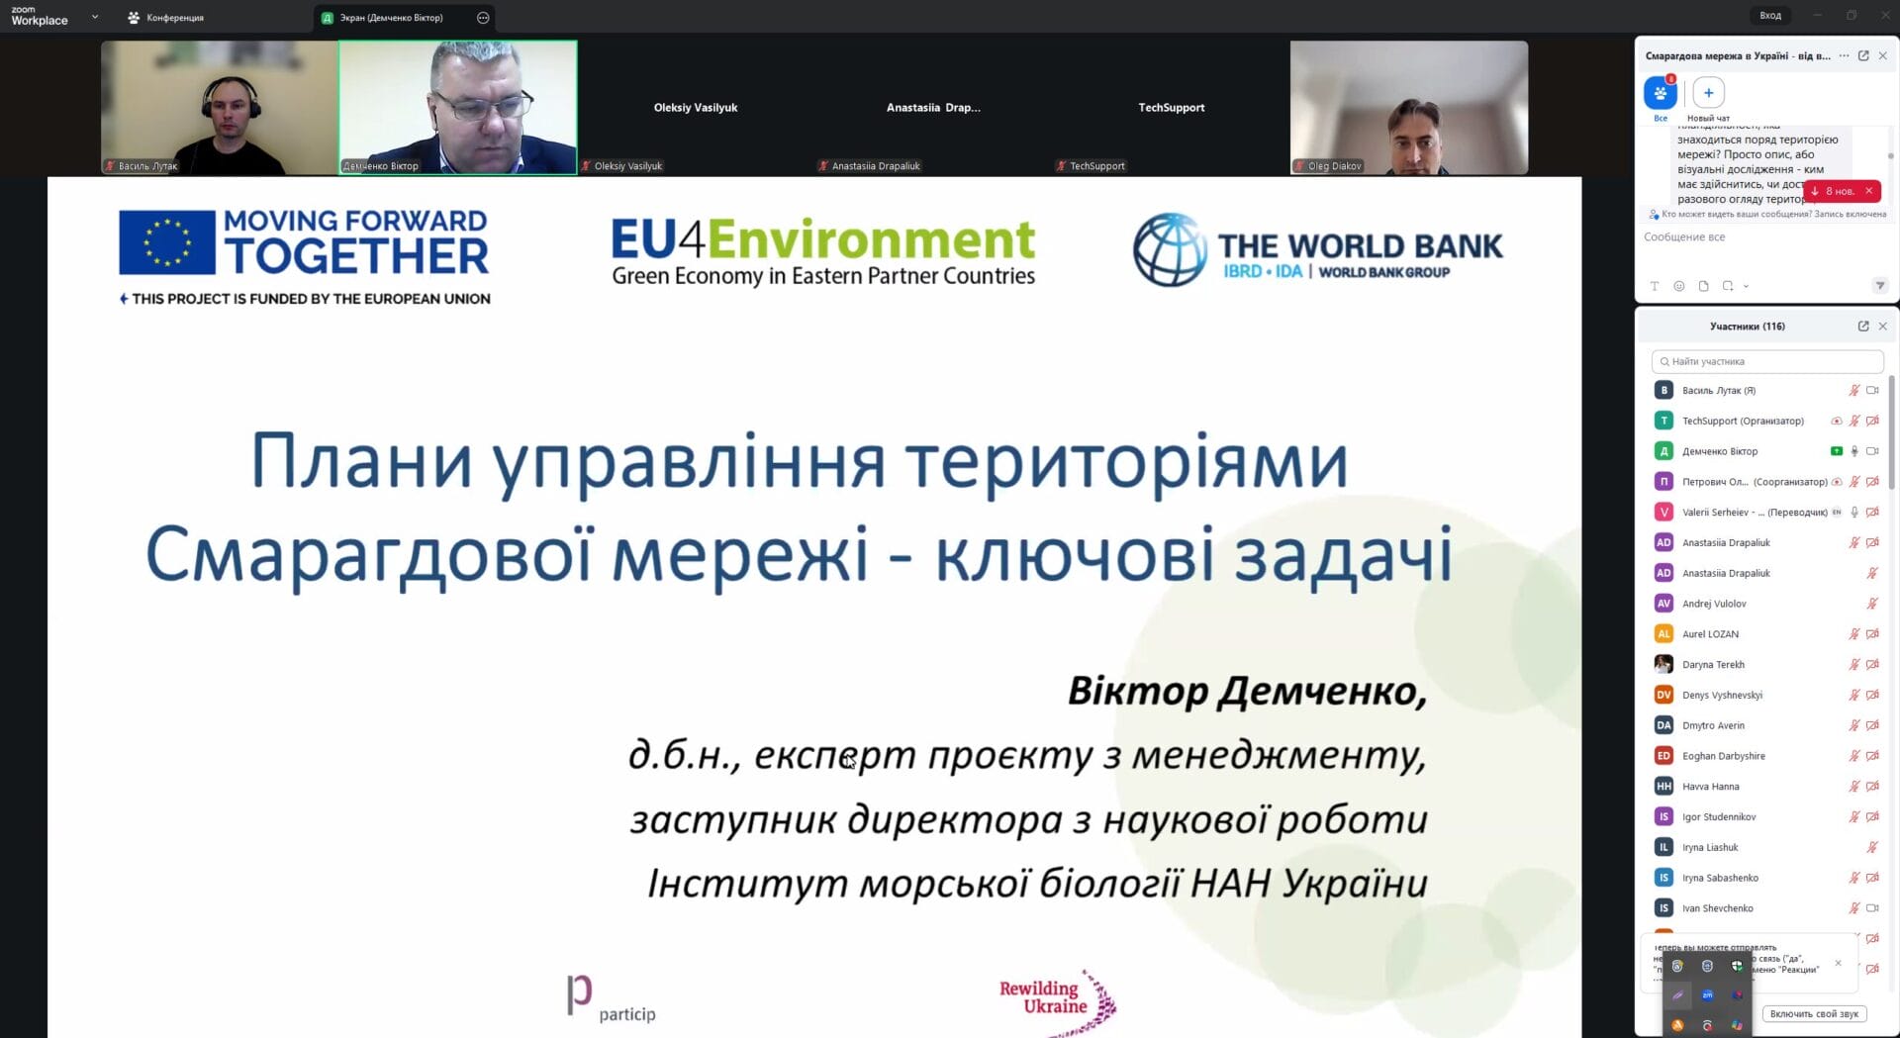
Task: Expand the Zoom Workplace dropdown arrow
Action: (x=95, y=17)
